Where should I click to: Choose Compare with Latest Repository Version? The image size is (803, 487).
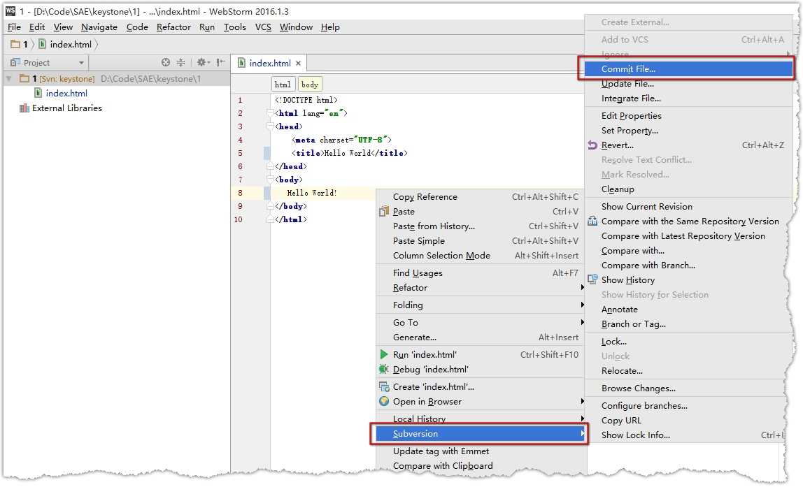pos(688,236)
